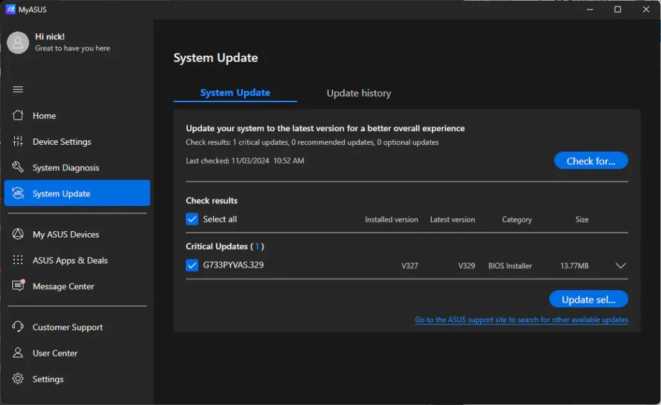Click the ASUS Apps & Deals grid icon
The height and width of the screenshot is (405, 661).
17,260
